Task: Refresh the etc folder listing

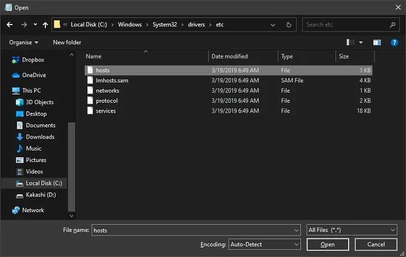Action: tap(289, 25)
